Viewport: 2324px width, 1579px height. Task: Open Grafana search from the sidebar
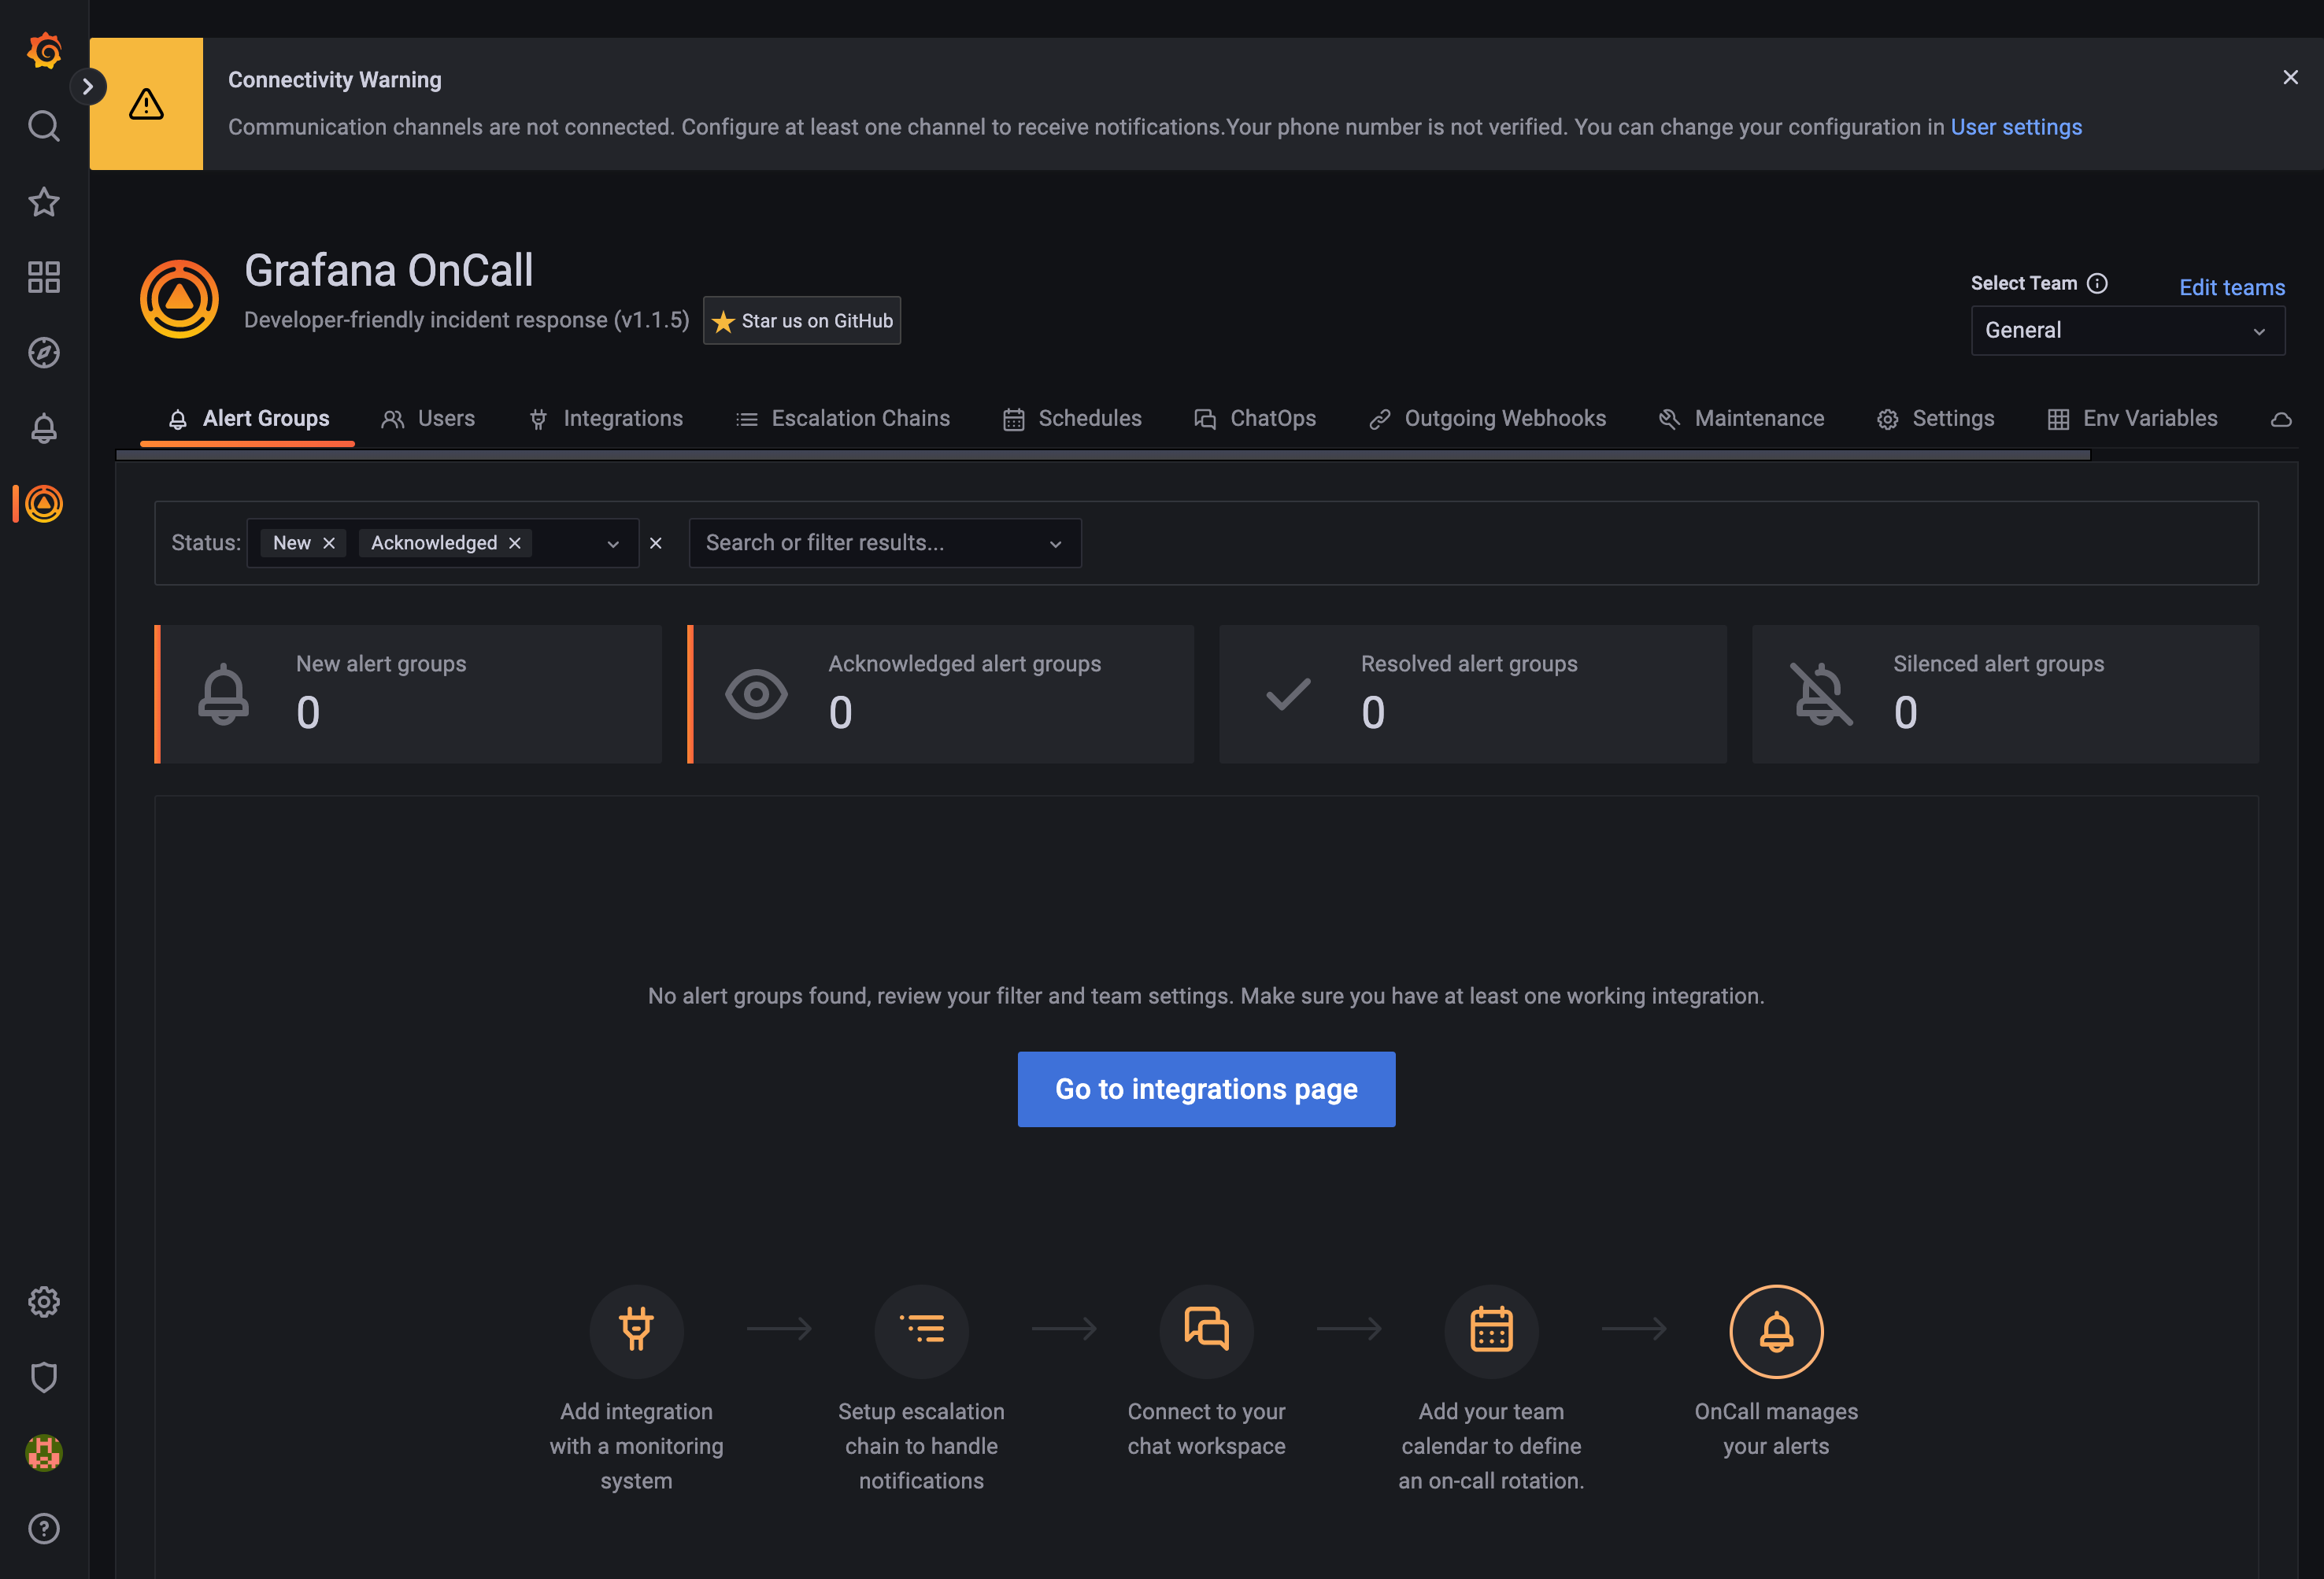pos(44,126)
